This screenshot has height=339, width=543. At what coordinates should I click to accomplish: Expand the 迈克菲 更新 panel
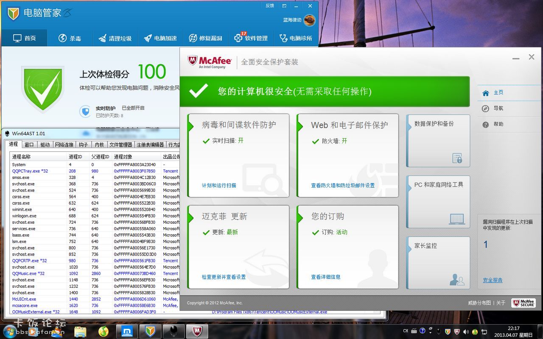click(238, 247)
